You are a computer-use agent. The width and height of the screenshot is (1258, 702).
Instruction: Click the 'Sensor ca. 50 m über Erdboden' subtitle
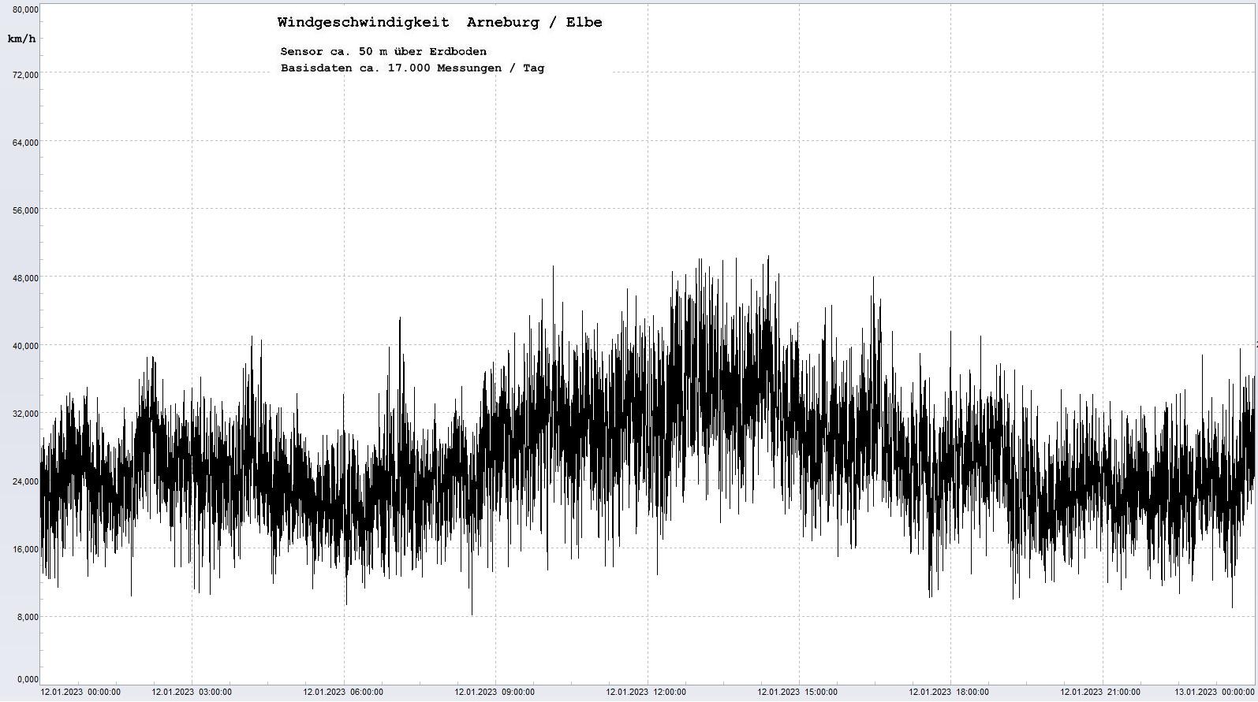383,52
